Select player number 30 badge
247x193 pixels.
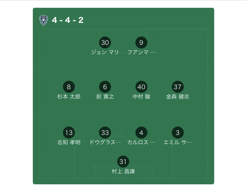[x=105, y=42]
